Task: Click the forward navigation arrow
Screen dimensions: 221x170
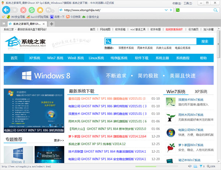Action: coord(15,10)
